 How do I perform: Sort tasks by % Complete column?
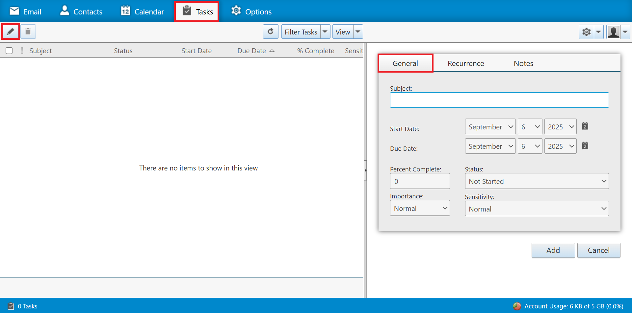pos(316,51)
